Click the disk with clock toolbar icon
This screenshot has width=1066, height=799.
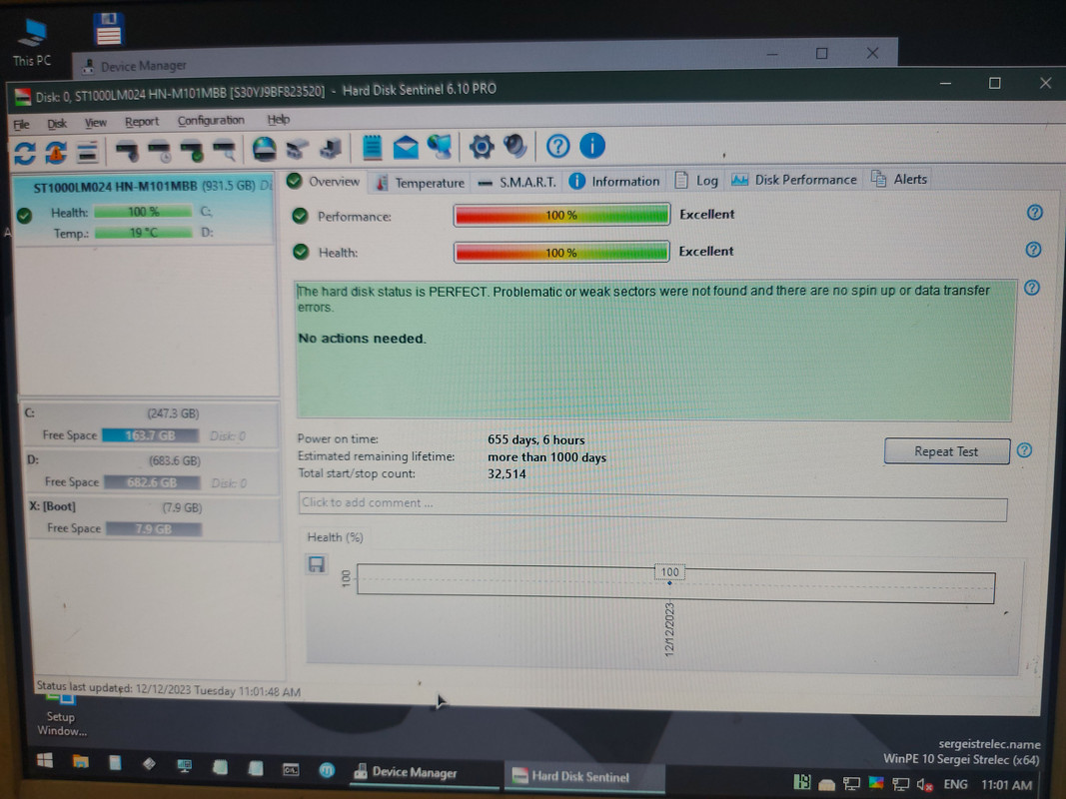(160, 152)
